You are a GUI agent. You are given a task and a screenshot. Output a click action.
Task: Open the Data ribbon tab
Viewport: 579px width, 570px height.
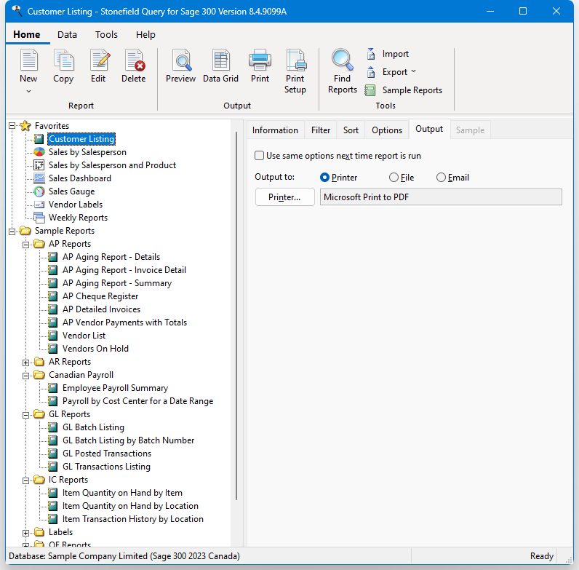click(x=67, y=34)
